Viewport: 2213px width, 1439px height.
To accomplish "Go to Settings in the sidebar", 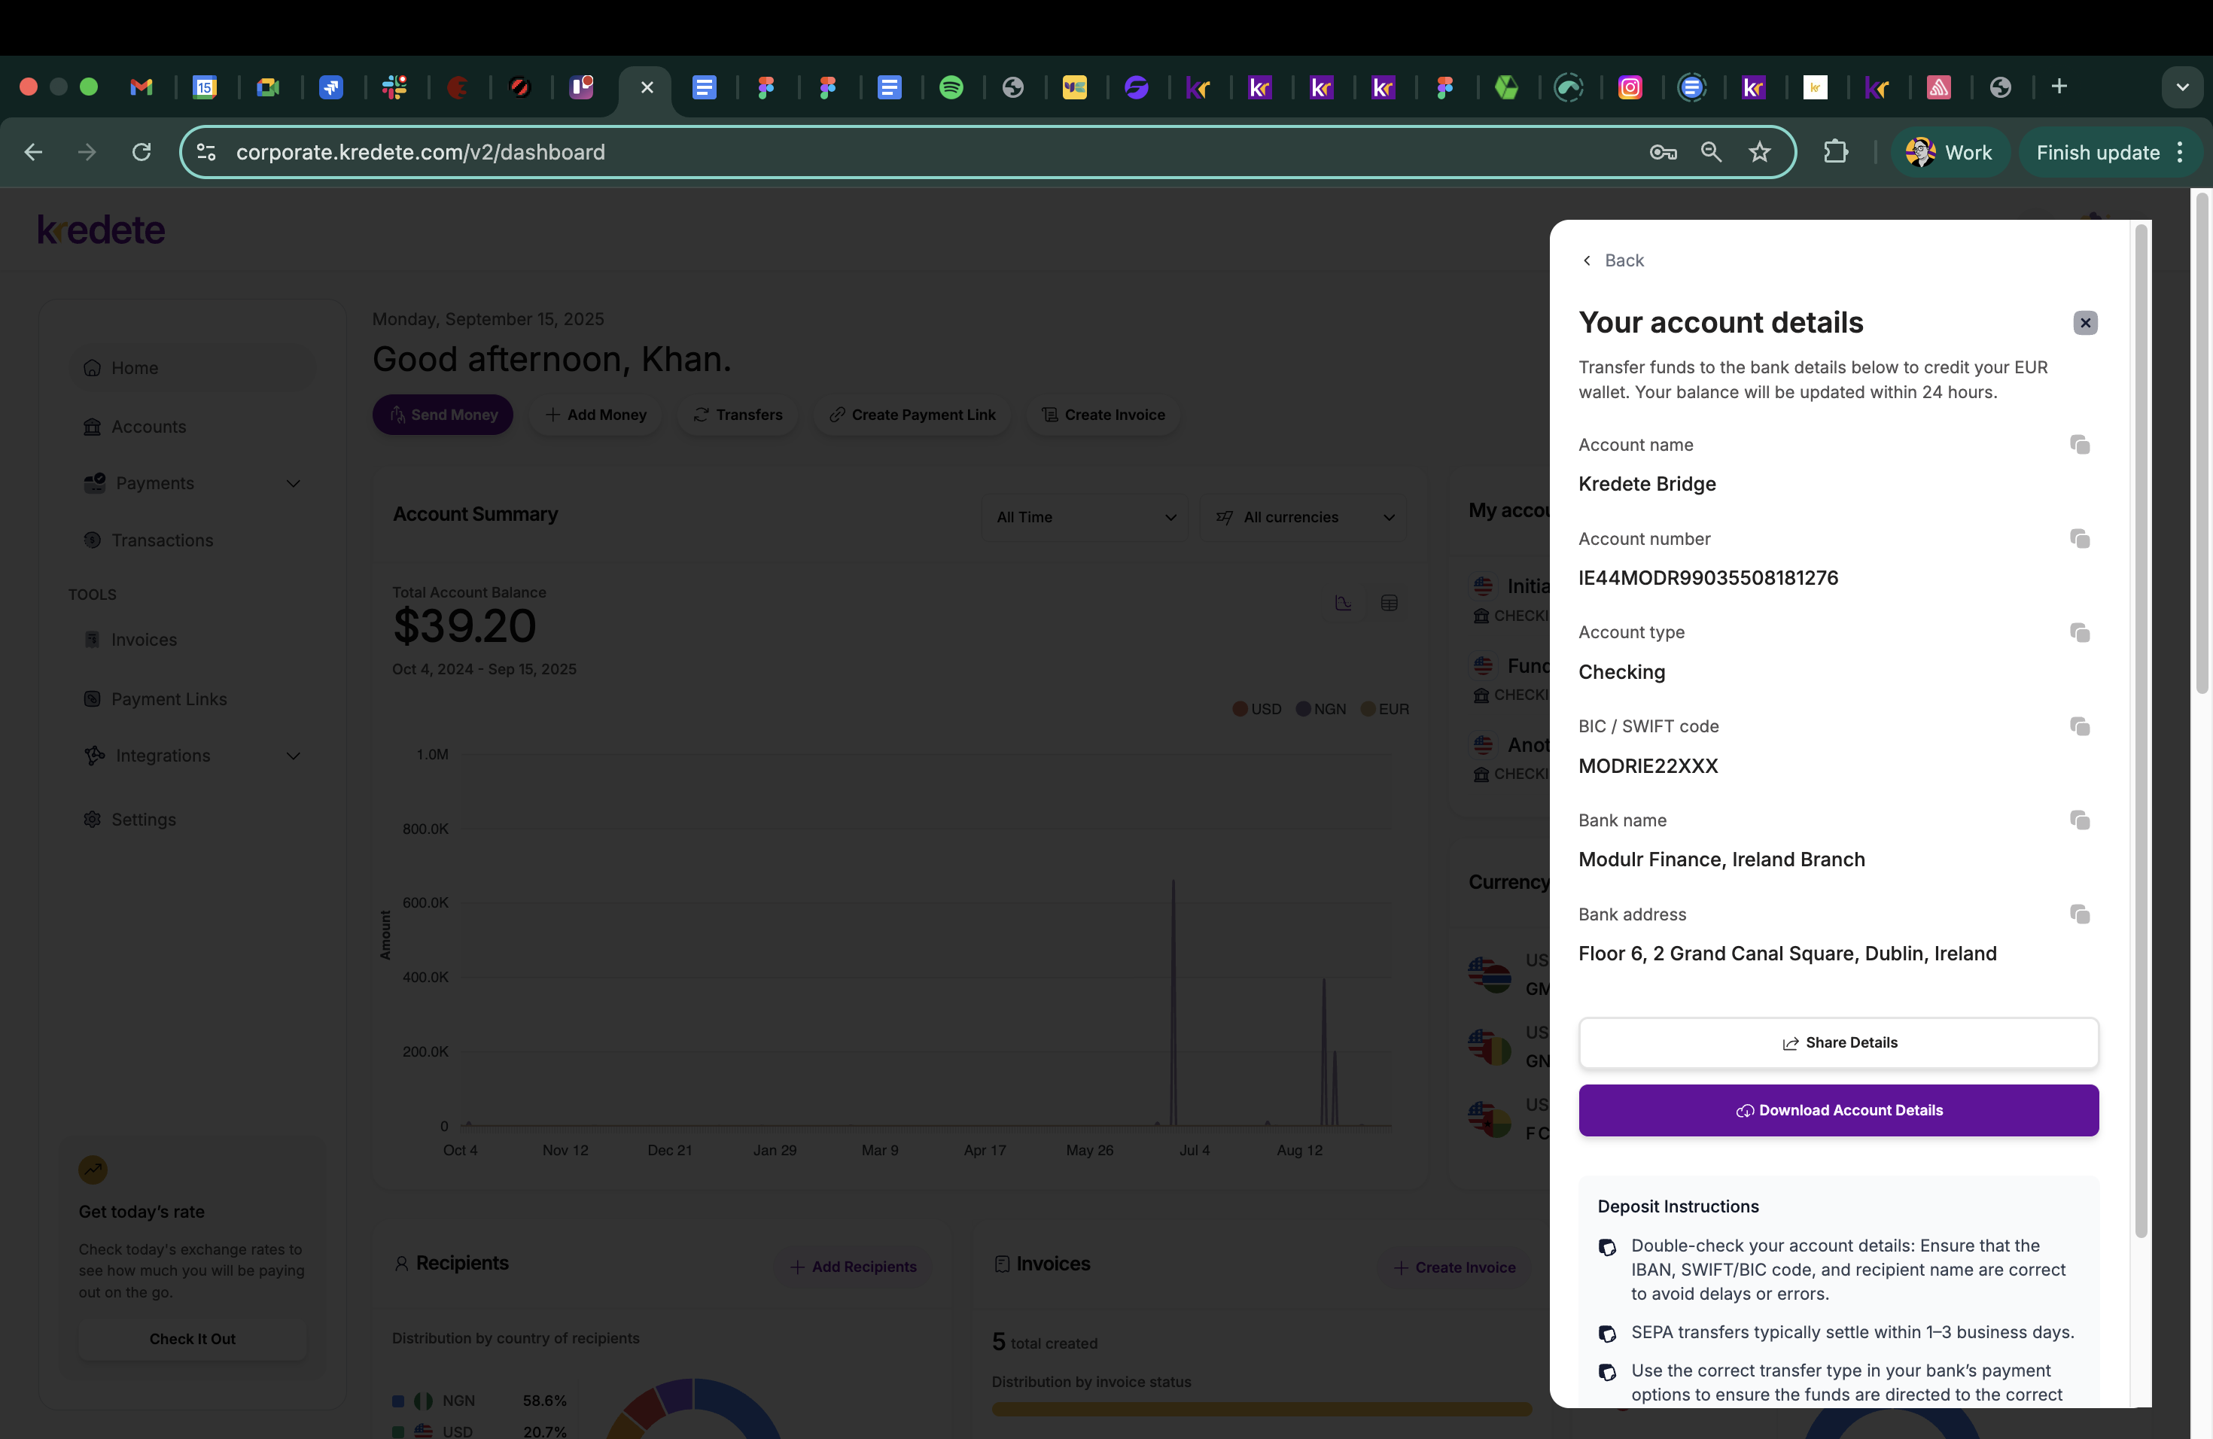I will 144,819.
